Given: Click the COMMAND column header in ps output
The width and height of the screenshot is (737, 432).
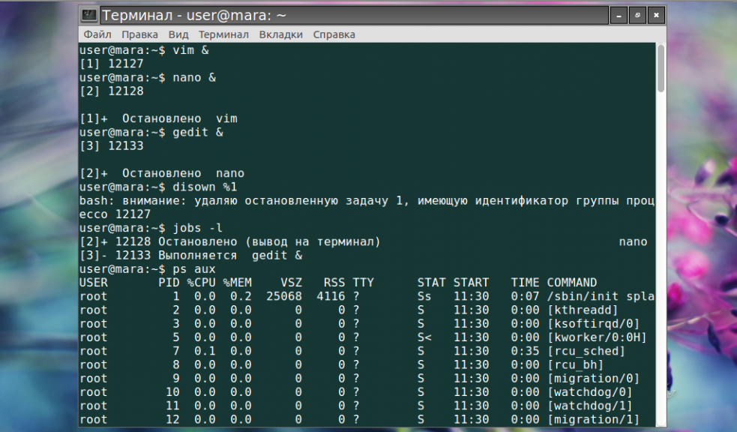Looking at the screenshot, I should click(x=571, y=283).
